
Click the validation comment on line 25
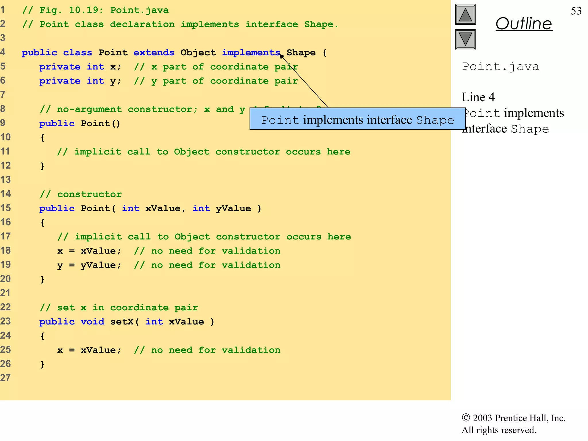(x=207, y=350)
